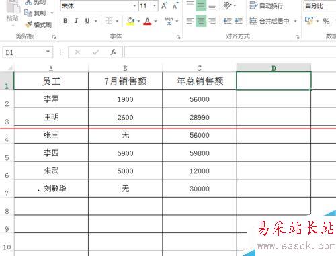This screenshot has height=256, width=336.
Task: Click cell containing 朱武
Action: (51, 171)
